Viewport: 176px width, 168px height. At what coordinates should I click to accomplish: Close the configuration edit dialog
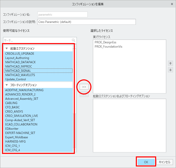click(172, 4)
